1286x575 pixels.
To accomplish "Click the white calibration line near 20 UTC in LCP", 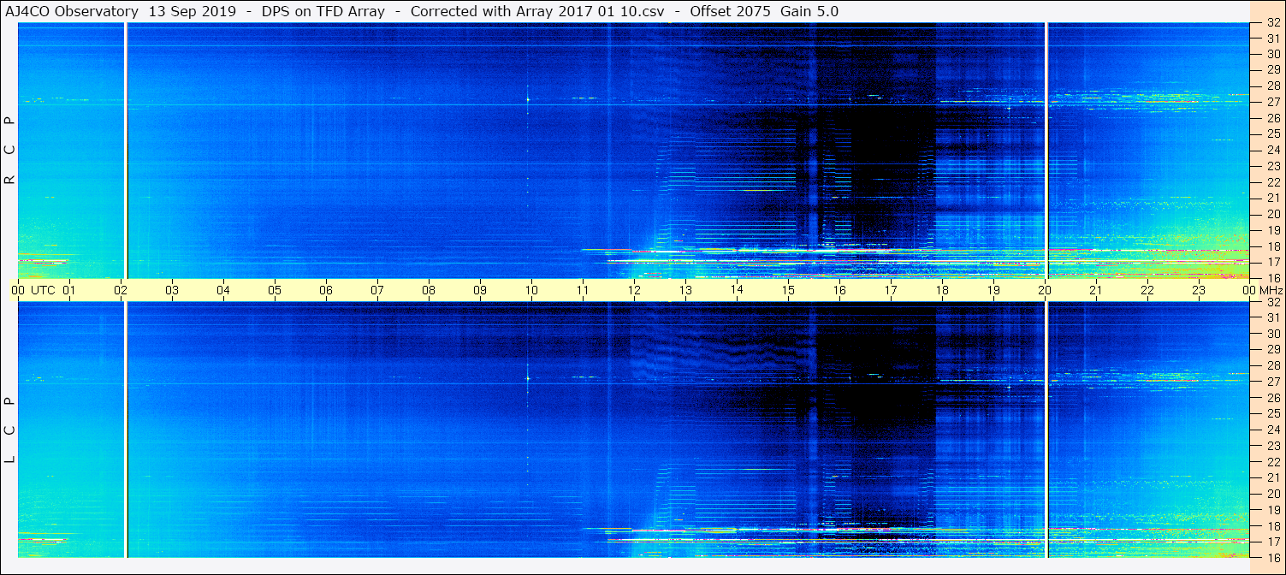I will click(x=1046, y=430).
